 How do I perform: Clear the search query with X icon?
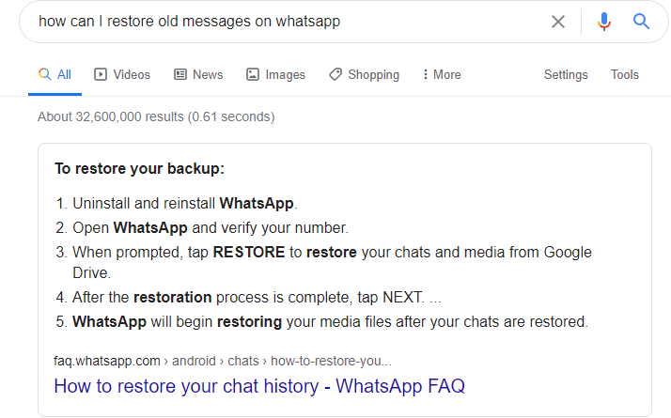click(557, 22)
